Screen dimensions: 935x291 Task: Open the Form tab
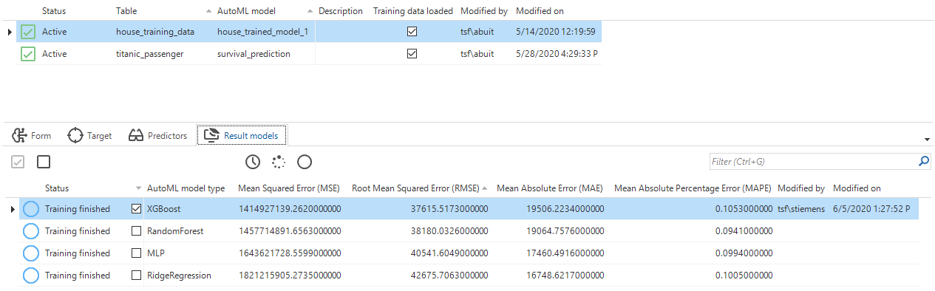click(32, 135)
